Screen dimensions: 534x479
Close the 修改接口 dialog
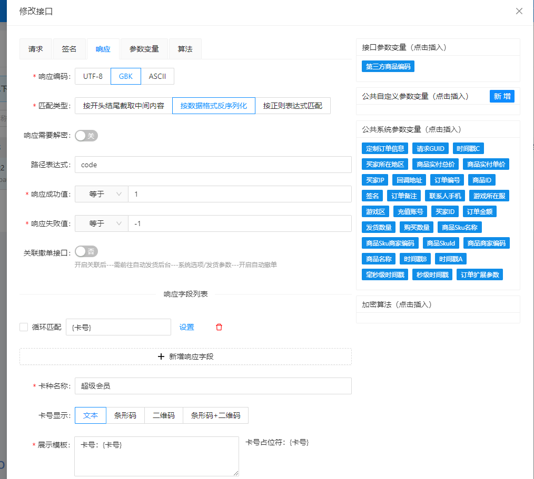(519, 11)
